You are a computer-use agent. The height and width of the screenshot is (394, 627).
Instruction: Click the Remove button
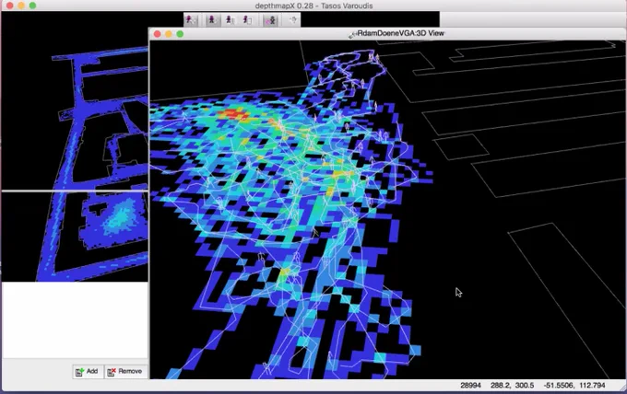click(x=125, y=372)
